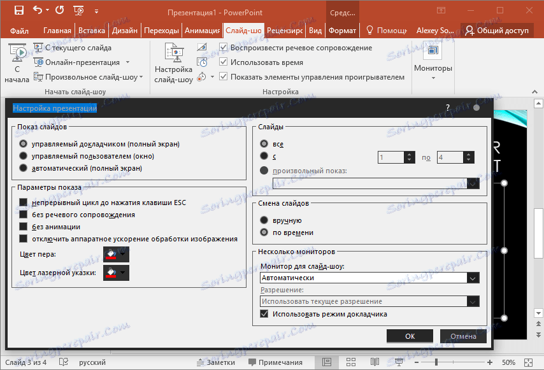The height and width of the screenshot is (370, 544).
Task: Expand the Монитор для слайд-шоу dropdown
Action: click(473, 278)
